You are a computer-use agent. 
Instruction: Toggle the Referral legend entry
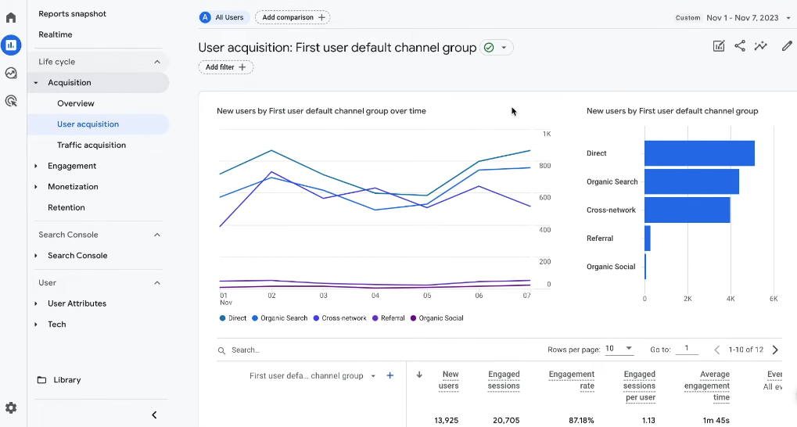click(389, 318)
